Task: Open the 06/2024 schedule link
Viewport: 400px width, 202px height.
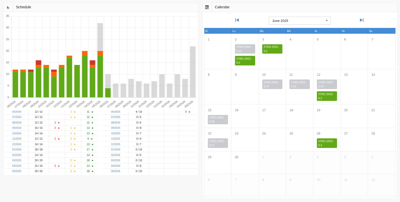Action: [x=17, y=112]
